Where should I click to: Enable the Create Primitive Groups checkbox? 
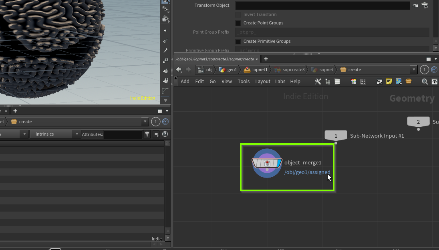(238, 42)
